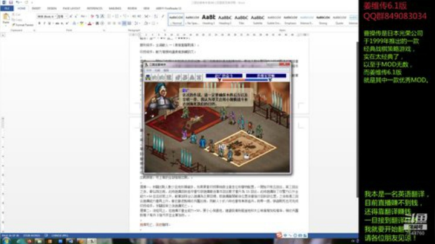
Task: Open the FILE tab in Word
Action: tap(7, 8)
